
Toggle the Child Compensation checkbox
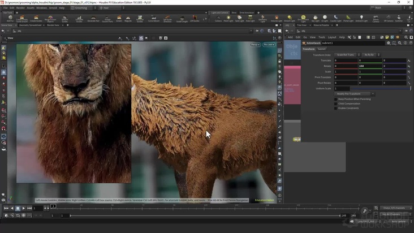tap(336, 103)
